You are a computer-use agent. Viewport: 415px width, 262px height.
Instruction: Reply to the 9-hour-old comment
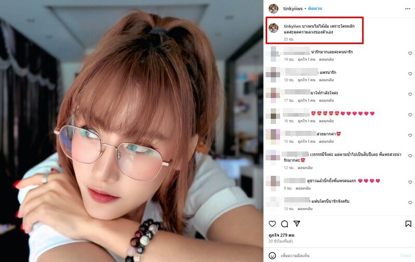[303, 188]
